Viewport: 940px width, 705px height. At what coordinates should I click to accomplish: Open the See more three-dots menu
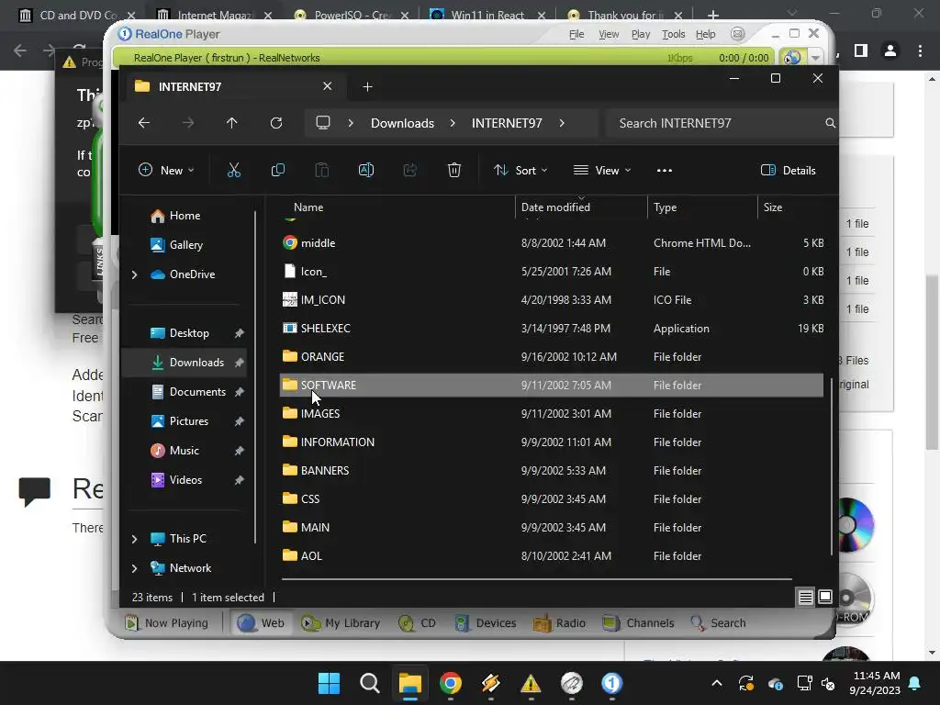click(x=665, y=170)
